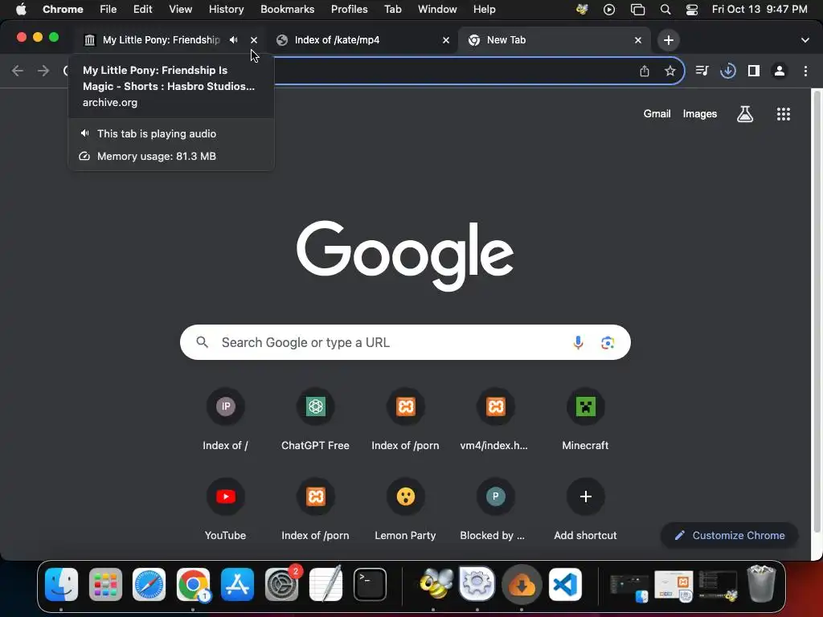
Task: Go back with the back arrow
Action: point(18,71)
